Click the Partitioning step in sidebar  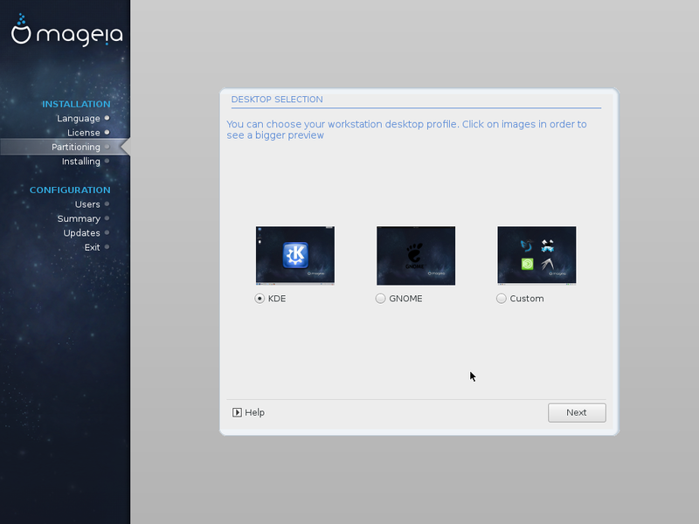pos(76,147)
